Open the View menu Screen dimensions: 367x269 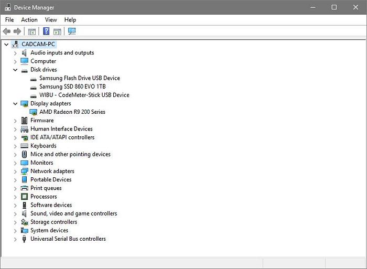[51, 20]
